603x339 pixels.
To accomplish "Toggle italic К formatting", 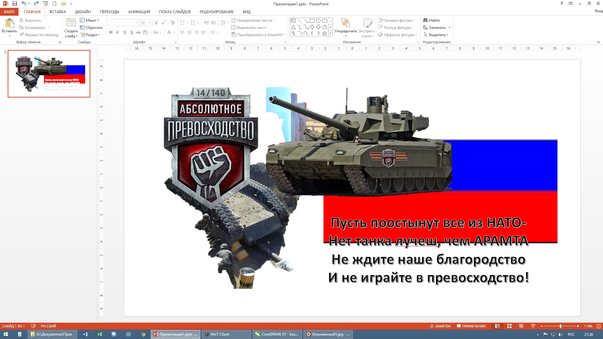I will pos(117,32).
